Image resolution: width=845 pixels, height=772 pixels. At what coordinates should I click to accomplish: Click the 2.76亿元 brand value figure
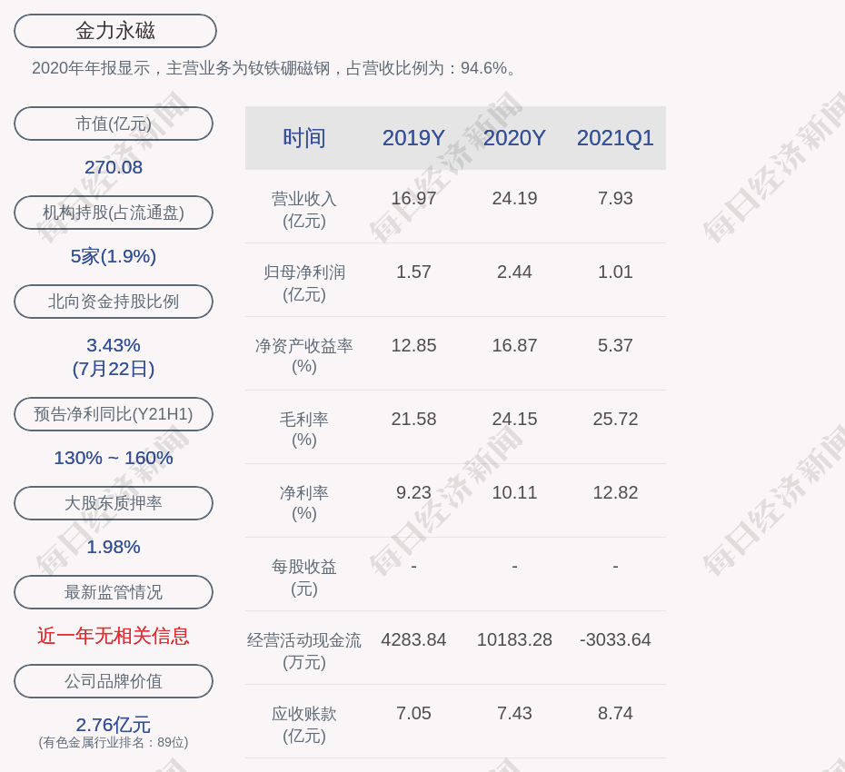click(x=114, y=725)
